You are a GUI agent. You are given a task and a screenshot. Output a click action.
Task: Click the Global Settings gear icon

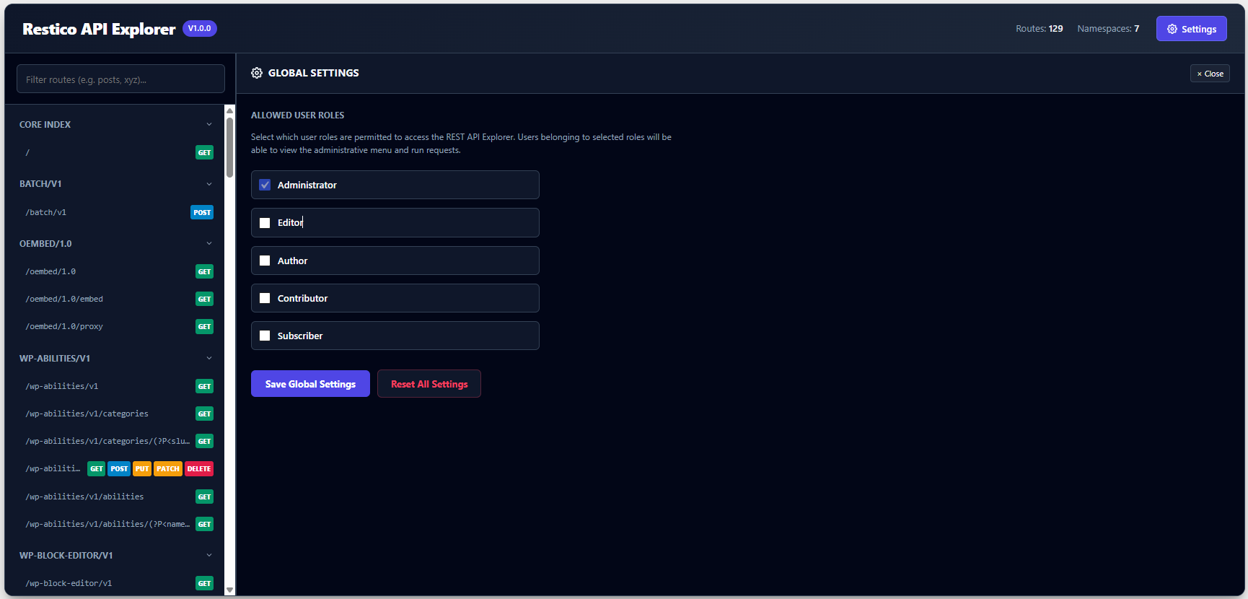pos(257,73)
